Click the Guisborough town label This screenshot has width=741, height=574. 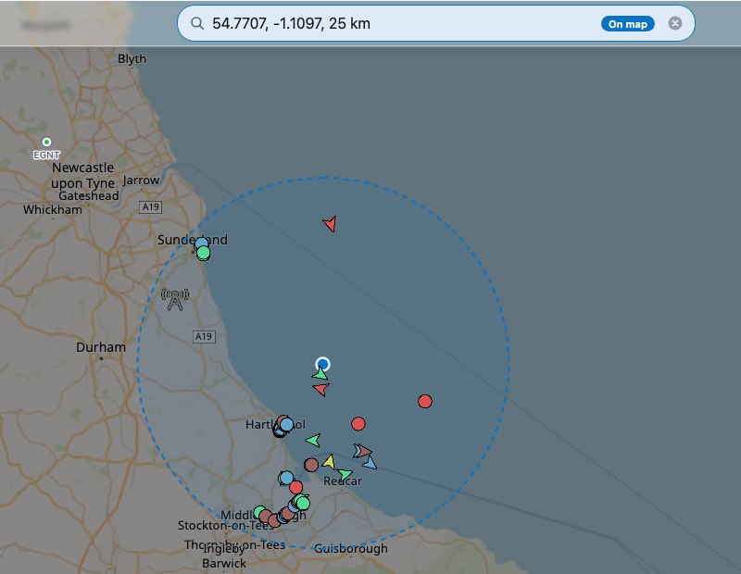[x=351, y=548]
